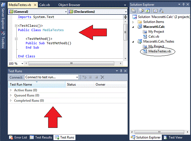Click the Stop icon in Test Runs toolbar
Image resolution: width=191 pixels, height=141 pixels.
pos(96,77)
